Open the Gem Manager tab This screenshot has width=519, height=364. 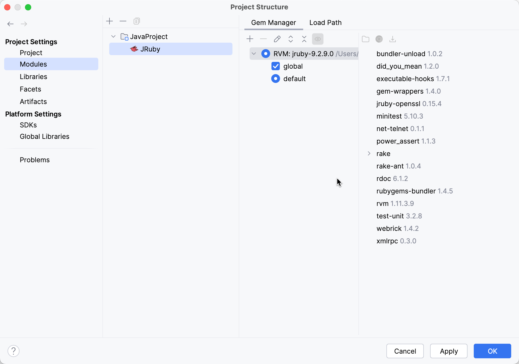pos(273,23)
